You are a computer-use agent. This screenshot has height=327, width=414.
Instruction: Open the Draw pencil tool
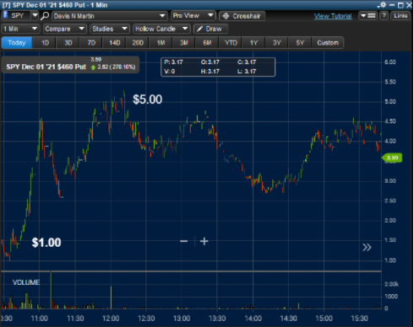(x=210, y=29)
